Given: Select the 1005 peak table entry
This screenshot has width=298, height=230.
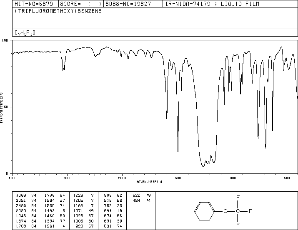Looking at the screenshot, I should [83, 221].
